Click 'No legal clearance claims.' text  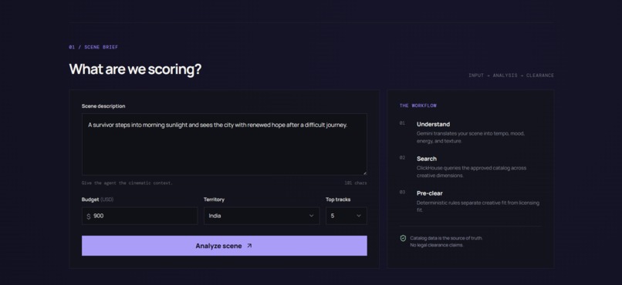coord(436,245)
